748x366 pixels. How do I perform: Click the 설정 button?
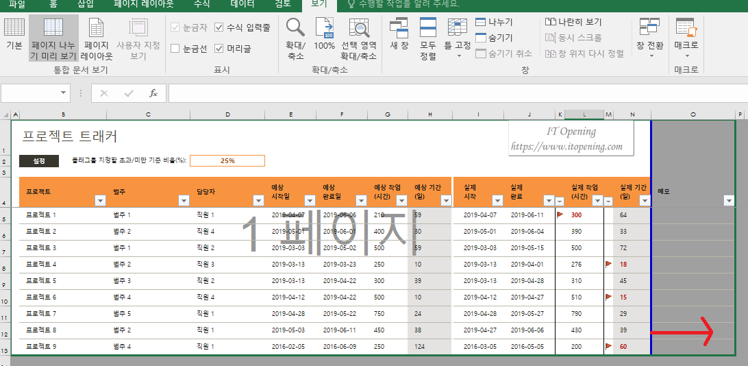pyautogui.click(x=39, y=161)
